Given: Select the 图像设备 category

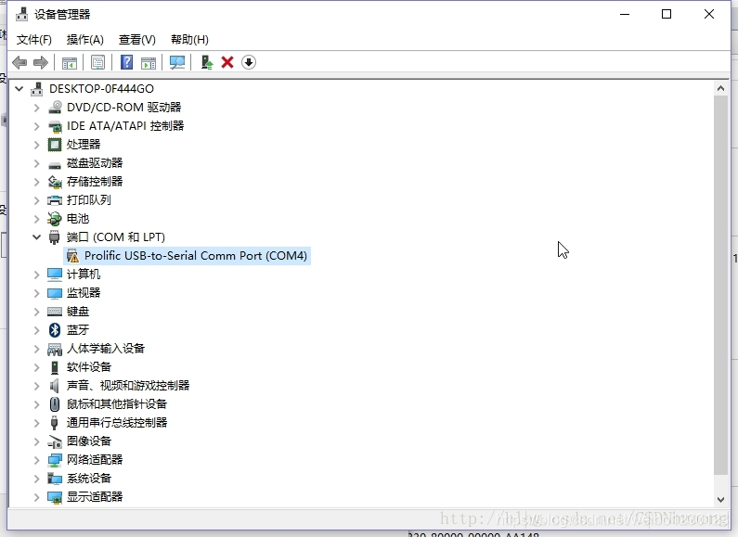Looking at the screenshot, I should 89,441.
